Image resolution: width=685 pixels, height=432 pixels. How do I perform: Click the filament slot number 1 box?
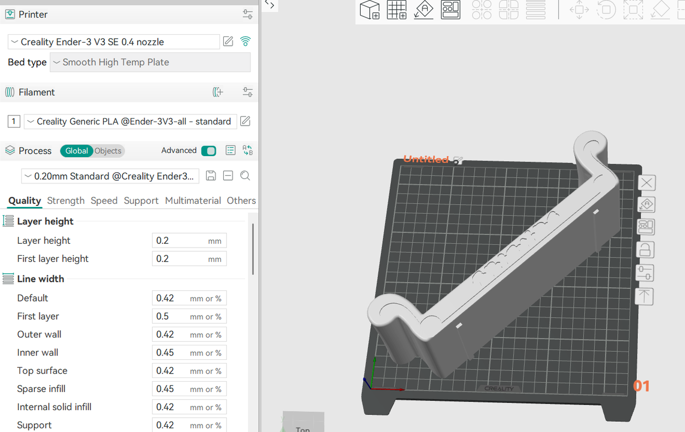pyautogui.click(x=14, y=121)
